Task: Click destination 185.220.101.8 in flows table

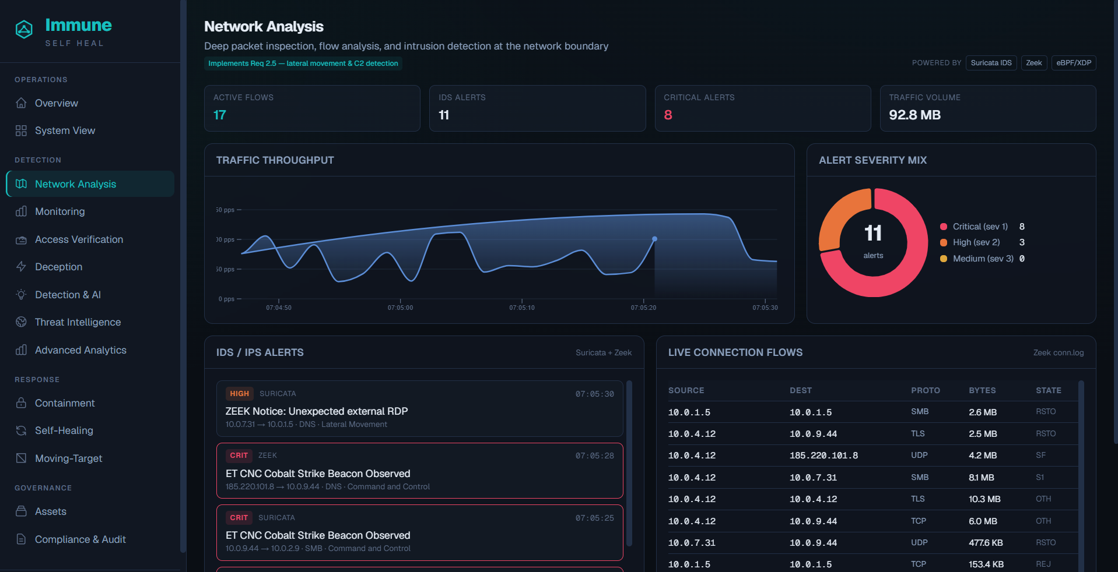Action: 823,456
